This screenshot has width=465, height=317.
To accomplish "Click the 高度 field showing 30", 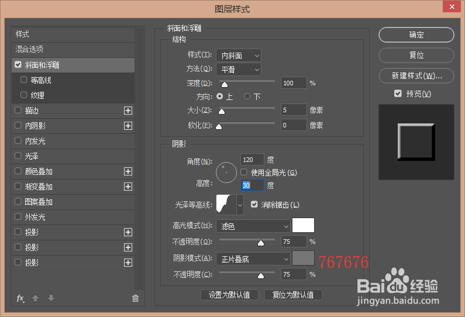I will [252, 185].
